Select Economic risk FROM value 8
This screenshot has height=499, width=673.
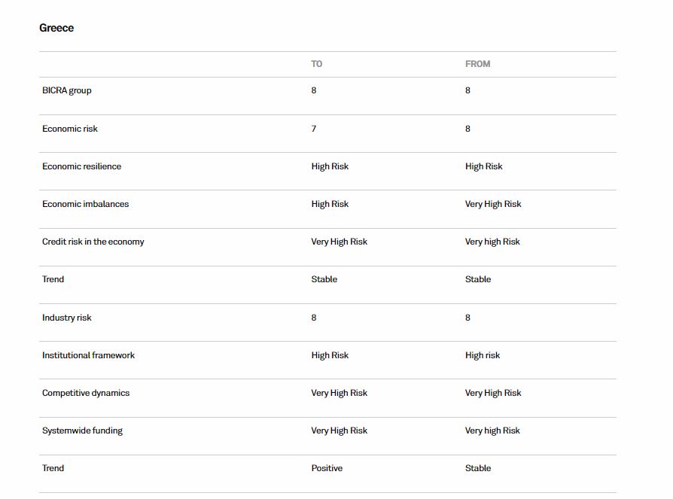click(467, 129)
